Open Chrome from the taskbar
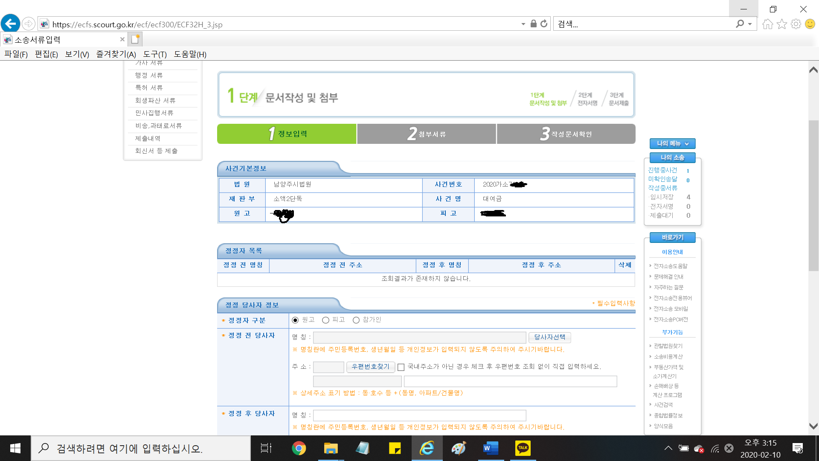Screen dimensions: 819x461 tap(299, 448)
